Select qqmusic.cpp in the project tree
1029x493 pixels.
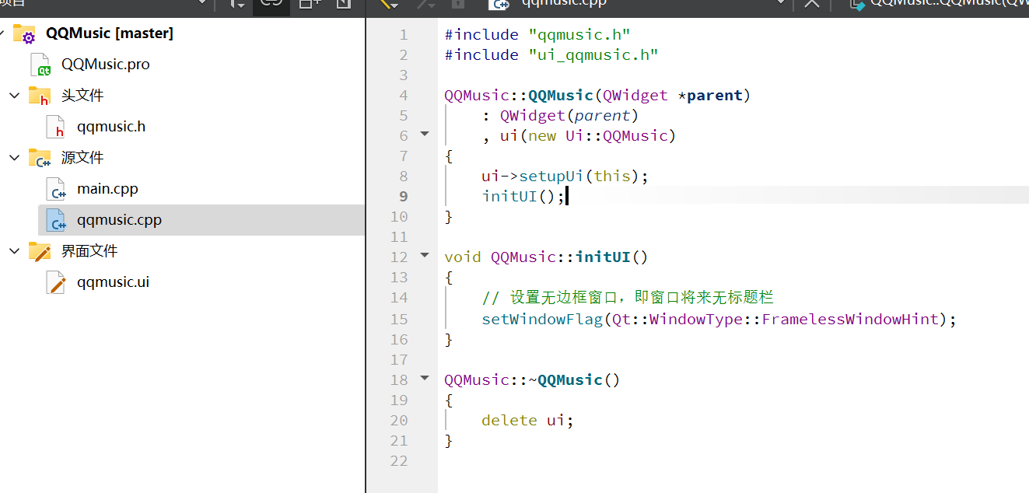pyautogui.click(x=120, y=220)
